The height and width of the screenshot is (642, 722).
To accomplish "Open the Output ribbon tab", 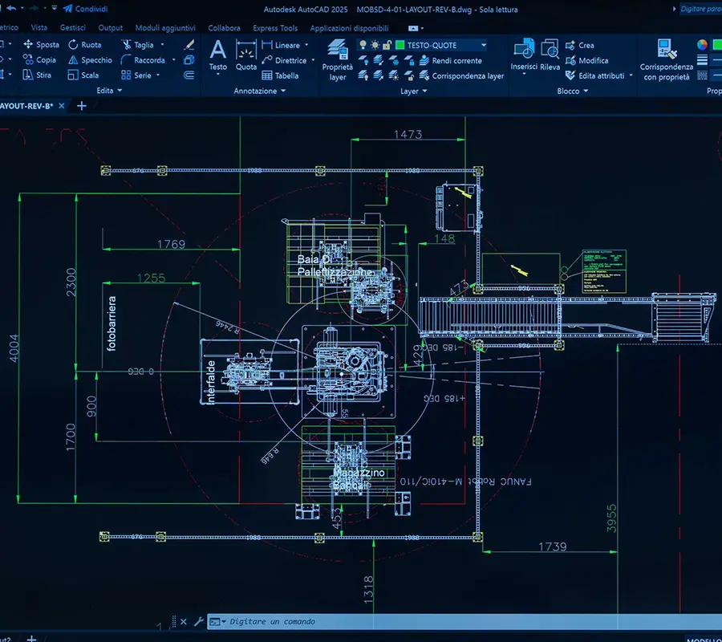I will pos(111,27).
